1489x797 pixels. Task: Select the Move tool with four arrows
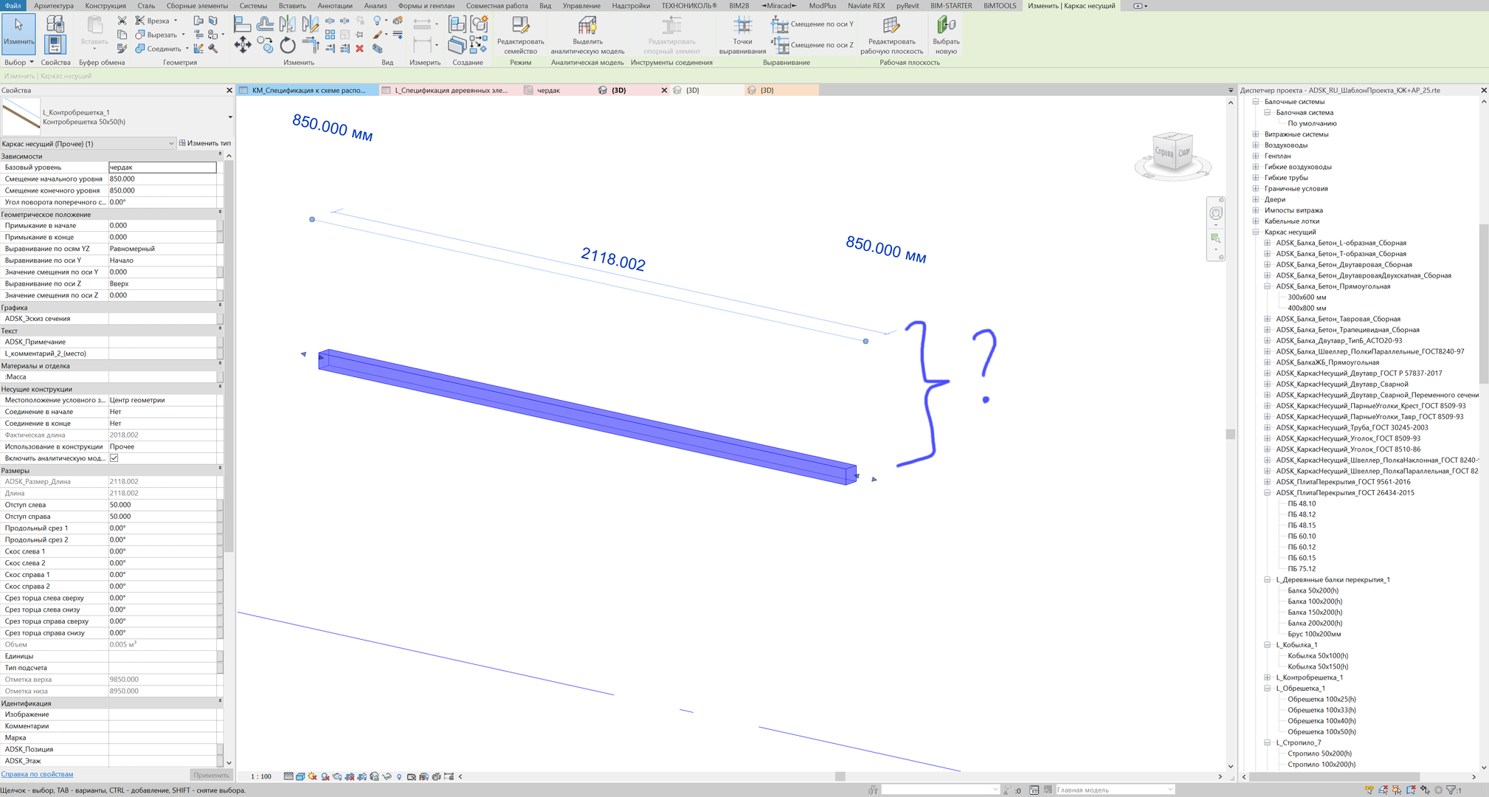coord(242,46)
